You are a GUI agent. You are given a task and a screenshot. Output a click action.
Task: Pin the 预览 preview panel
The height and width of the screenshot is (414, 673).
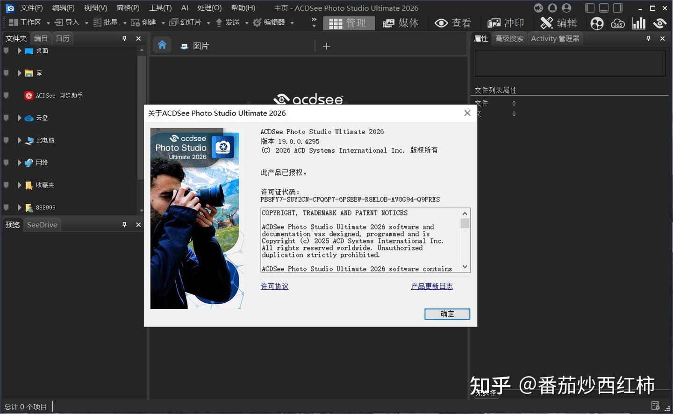point(124,225)
